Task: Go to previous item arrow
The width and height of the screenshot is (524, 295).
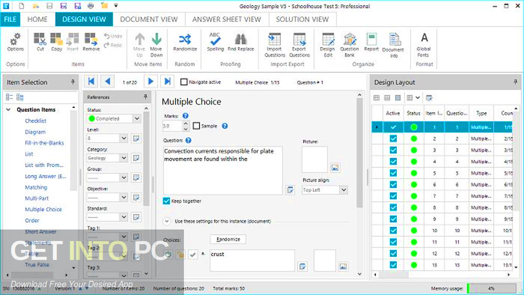Action: (107, 81)
